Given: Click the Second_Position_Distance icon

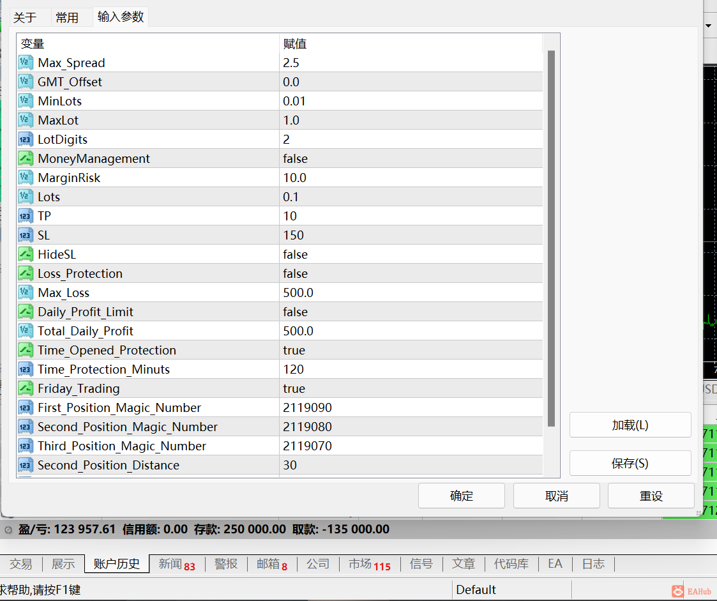Looking at the screenshot, I should pyautogui.click(x=26, y=465).
